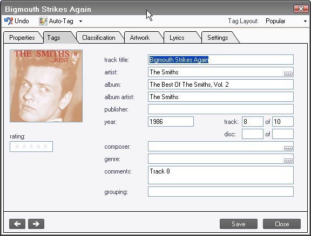Click the Auto-Tag text label
The width and height of the screenshot is (311, 236).
pos(61,21)
